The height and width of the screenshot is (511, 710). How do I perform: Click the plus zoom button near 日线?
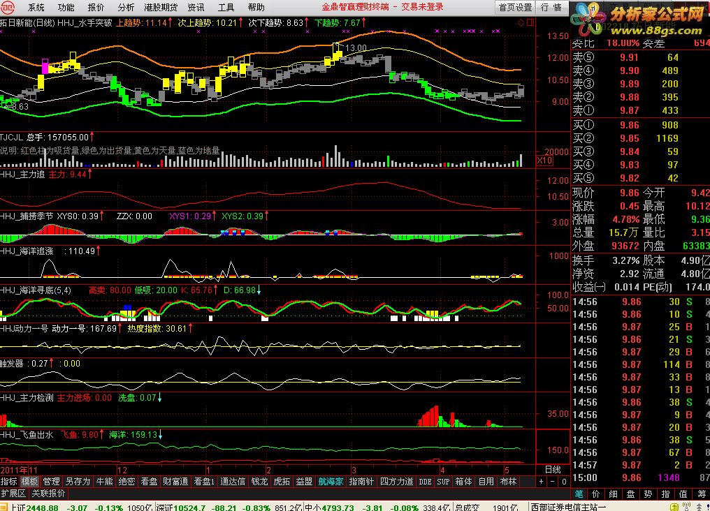[x=541, y=482]
